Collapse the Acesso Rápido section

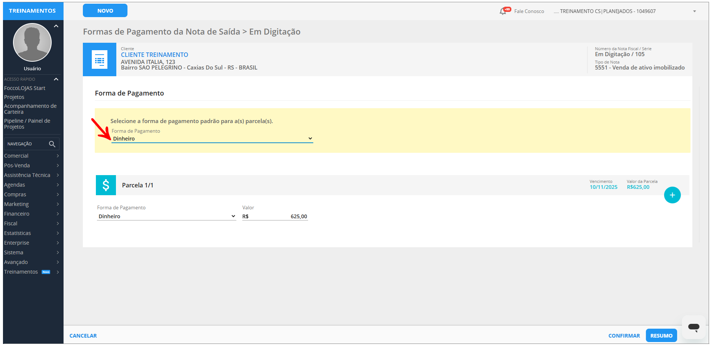click(x=56, y=79)
